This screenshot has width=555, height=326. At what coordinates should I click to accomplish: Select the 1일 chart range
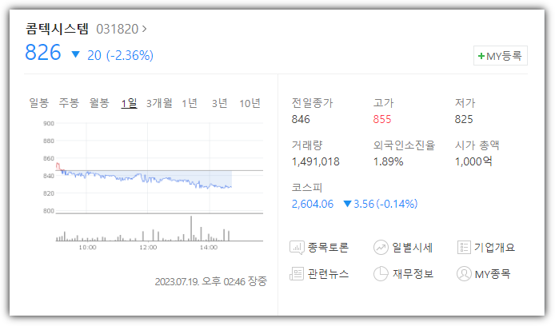(130, 103)
